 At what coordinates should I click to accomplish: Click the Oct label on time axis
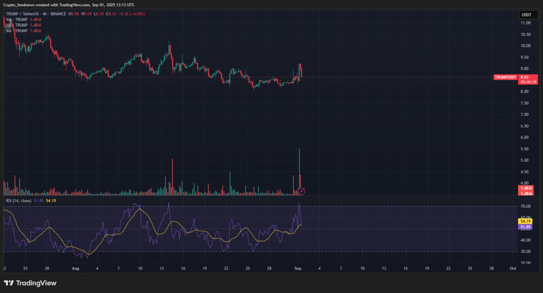[x=512, y=269]
